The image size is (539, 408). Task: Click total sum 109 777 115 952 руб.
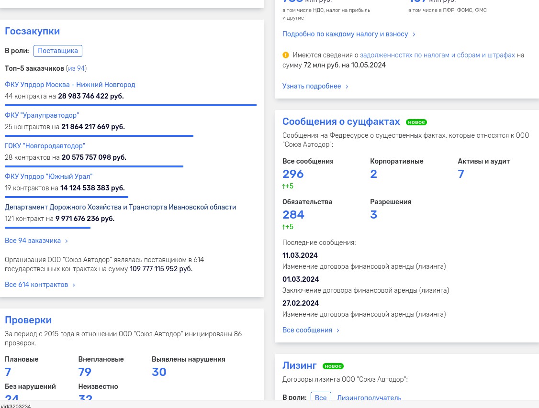click(161, 268)
